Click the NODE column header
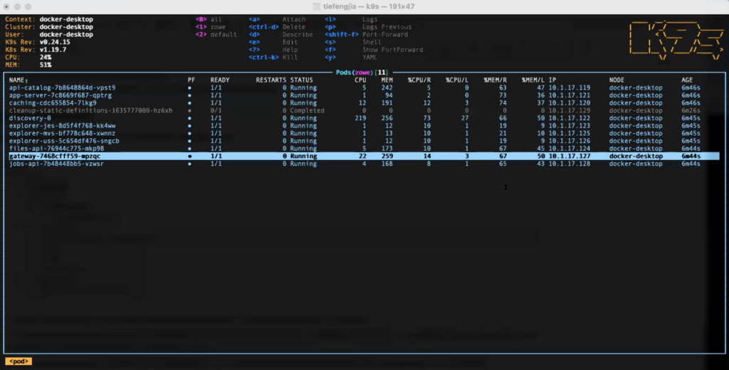The height and width of the screenshot is (370, 729). point(617,80)
